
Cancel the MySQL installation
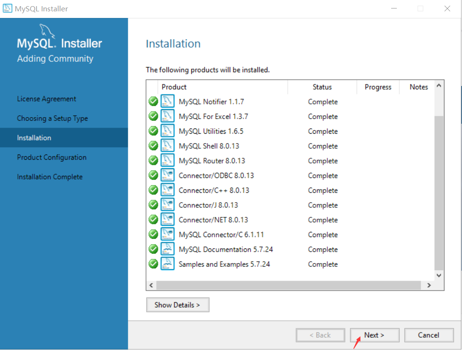(429, 335)
